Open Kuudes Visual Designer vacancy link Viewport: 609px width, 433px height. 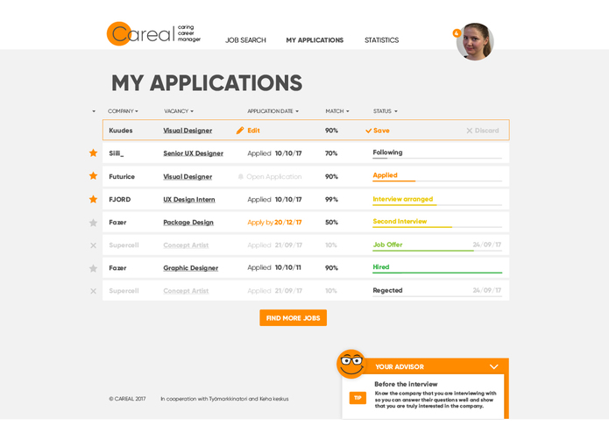point(188,131)
